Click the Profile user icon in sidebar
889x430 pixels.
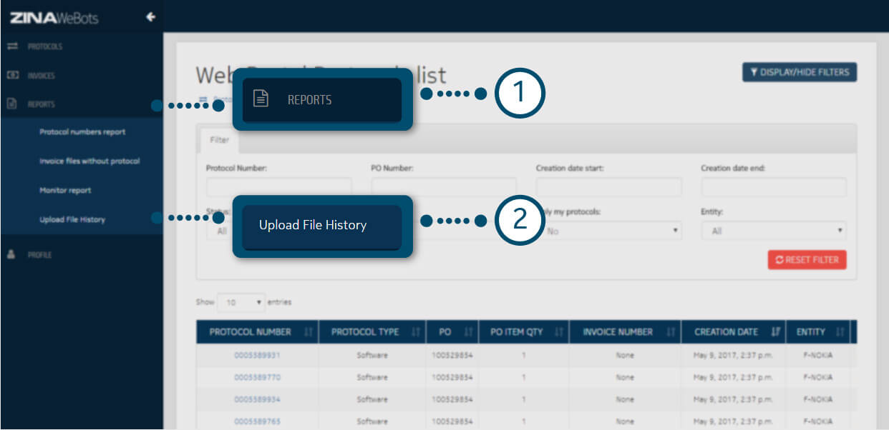[12, 254]
